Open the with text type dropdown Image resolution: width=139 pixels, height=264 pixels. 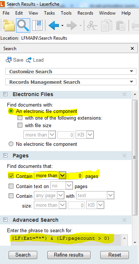click(95, 196)
